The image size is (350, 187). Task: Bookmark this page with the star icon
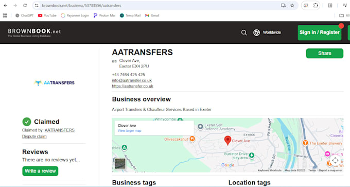tap(292, 5)
